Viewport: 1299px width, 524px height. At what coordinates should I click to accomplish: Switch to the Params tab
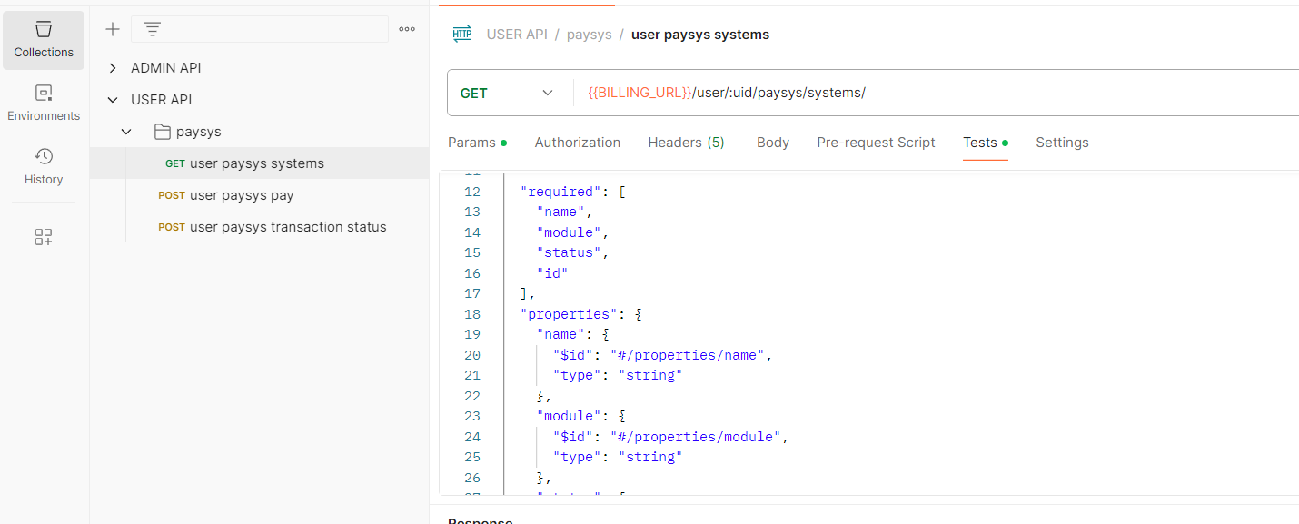(x=471, y=143)
